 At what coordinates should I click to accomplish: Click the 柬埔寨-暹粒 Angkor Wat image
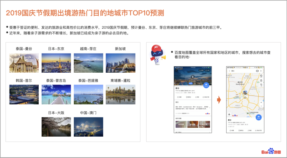(120, 94)
